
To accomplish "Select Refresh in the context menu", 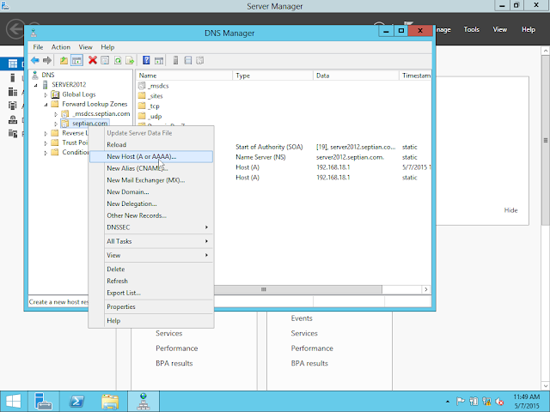I will pos(151,281).
